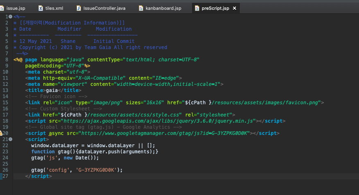The image size is (359, 195).
Task: Click the 'gaia' title text
Action: coord(52,90)
